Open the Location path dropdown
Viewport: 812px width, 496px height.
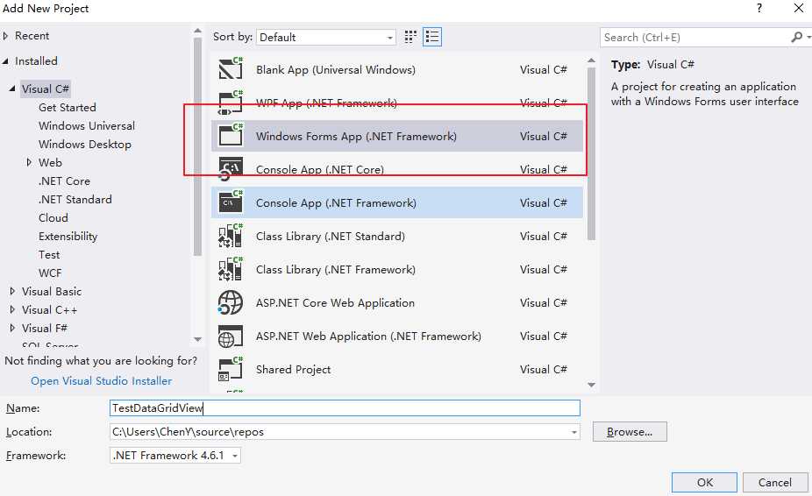point(573,432)
